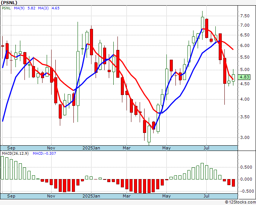This screenshot has height=205, width=256.
Task: Click the highlighted 4.83 current price tag
Action: coord(244,77)
